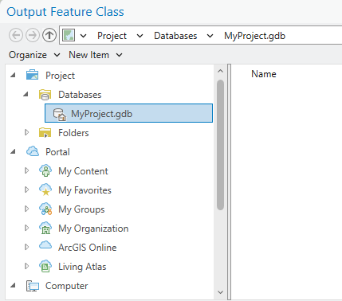The image size is (342, 301).
Task: Click the Name column header
Action: [264, 74]
